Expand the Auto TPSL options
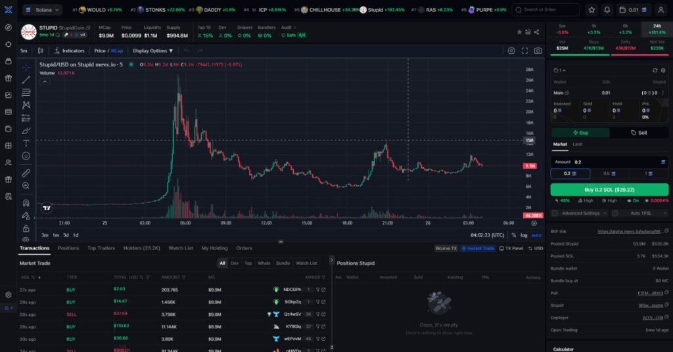 tap(665, 213)
